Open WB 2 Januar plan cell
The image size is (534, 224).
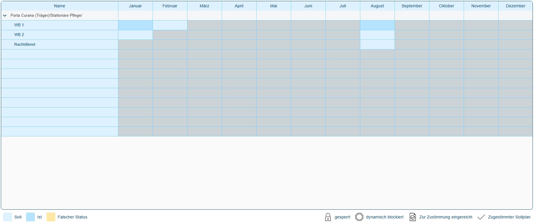135,35
